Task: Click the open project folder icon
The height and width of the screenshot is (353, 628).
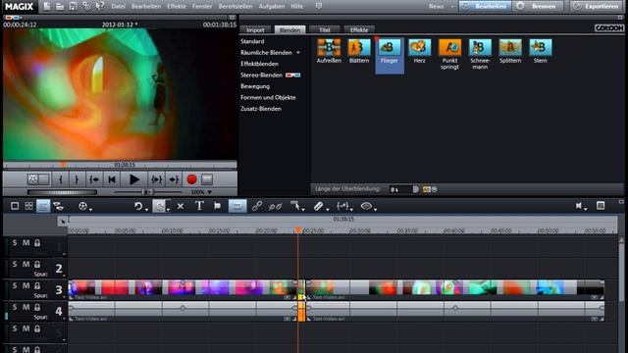Action: (60, 6)
